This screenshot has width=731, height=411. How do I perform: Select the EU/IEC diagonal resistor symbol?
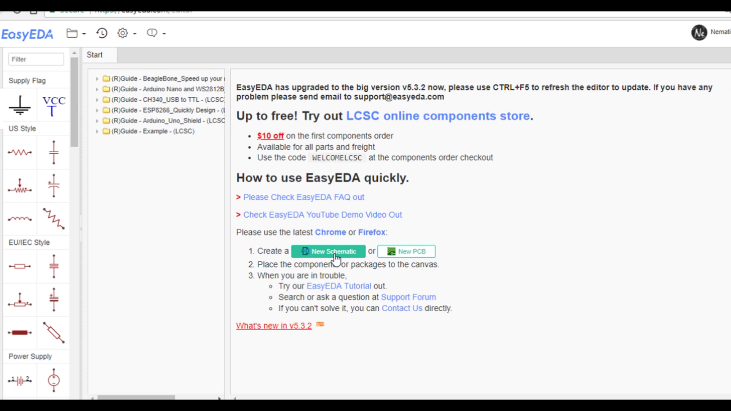point(54,333)
